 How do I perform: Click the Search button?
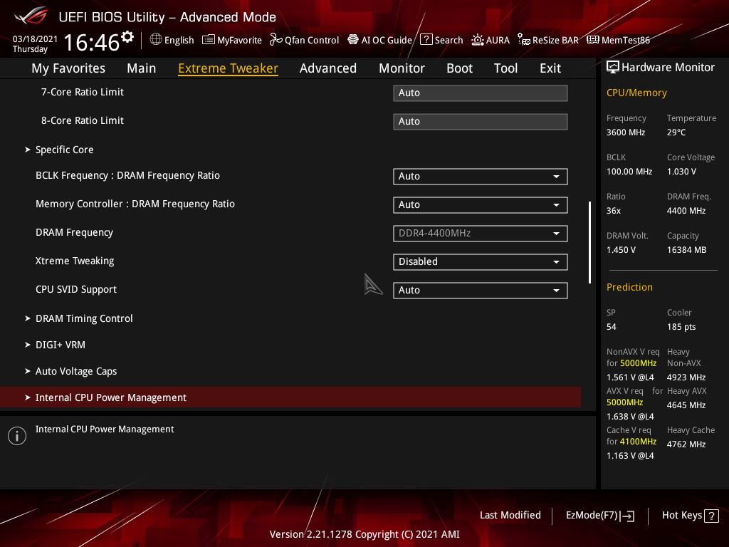click(441, 40)
